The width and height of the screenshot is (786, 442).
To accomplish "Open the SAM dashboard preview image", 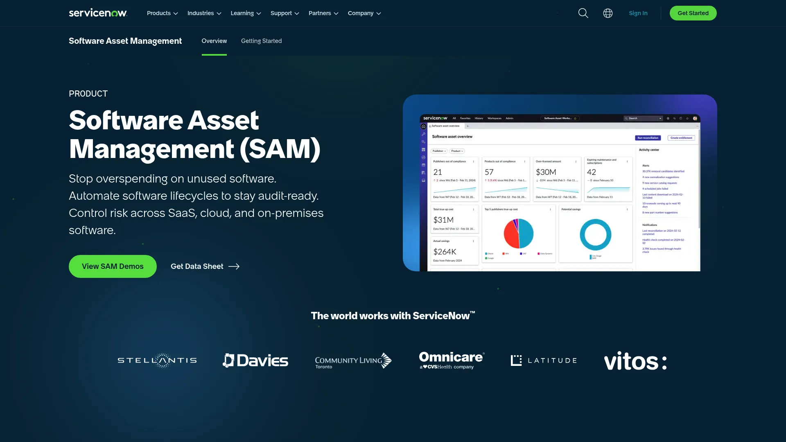I will coord(560,183).
